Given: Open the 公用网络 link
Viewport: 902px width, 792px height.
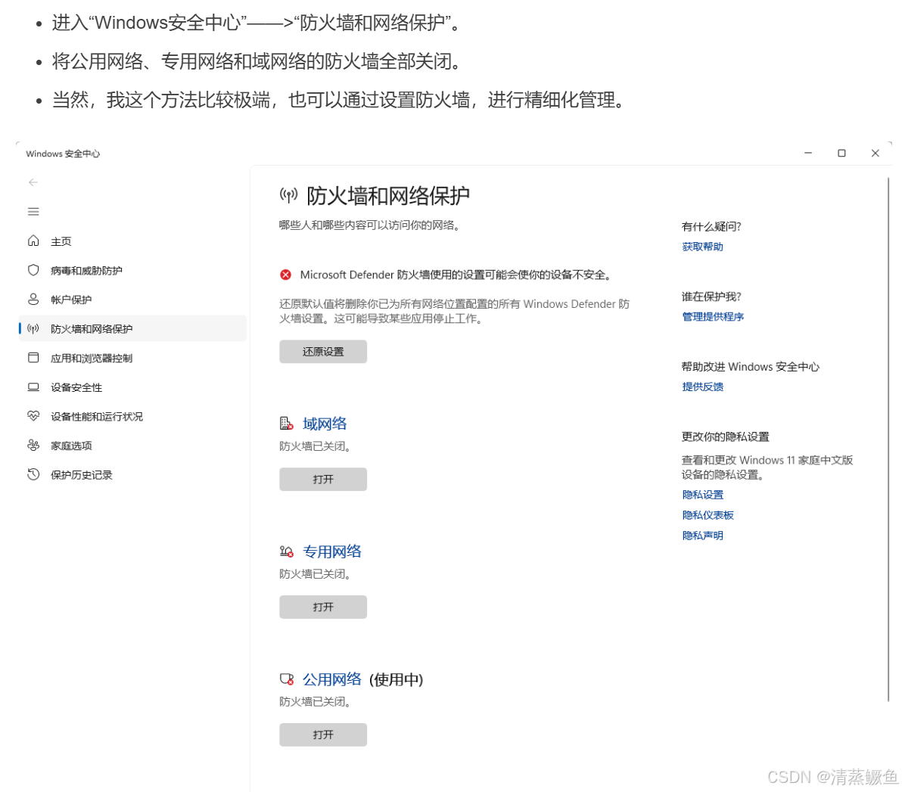Looking at the screenshot, I should click(x=332, y=679).
